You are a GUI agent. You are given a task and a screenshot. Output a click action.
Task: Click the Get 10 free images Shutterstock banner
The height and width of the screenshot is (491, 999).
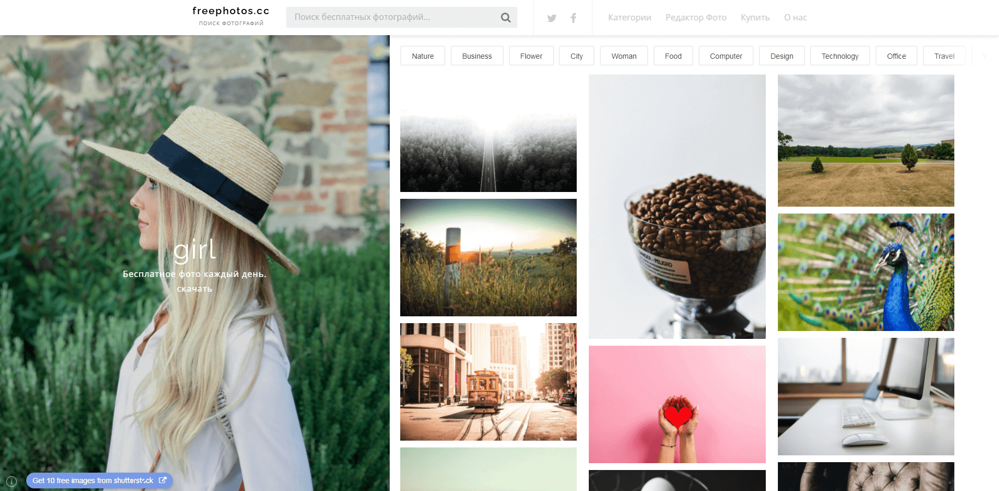point(99,480)
